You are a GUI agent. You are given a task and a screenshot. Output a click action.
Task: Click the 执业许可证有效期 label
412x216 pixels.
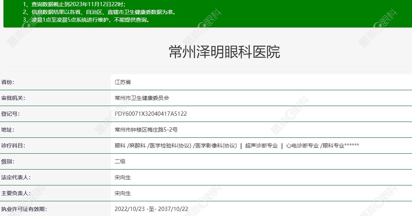[x=24, y=209]
